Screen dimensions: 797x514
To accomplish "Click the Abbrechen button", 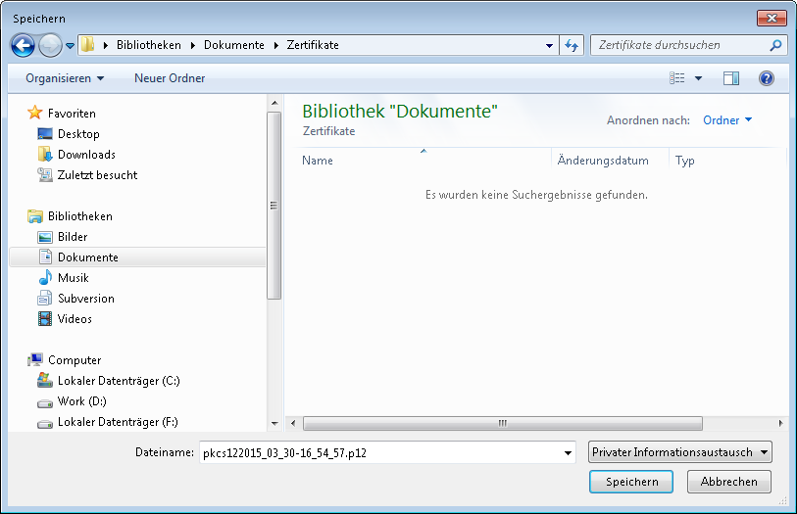I will (728, 482).
